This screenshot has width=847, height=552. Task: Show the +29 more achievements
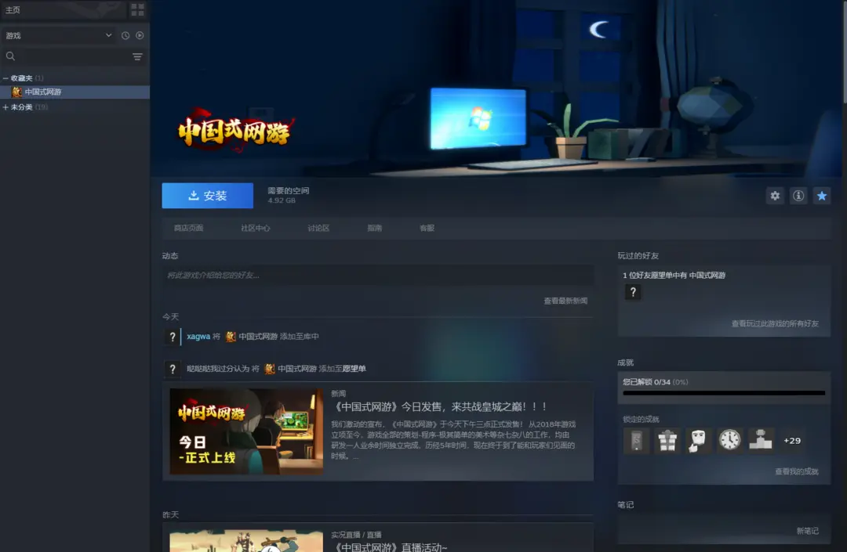point(792,440)
